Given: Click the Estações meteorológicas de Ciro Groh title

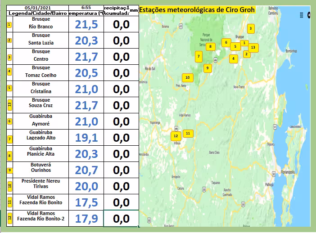Looking at the screenshot, I should point(197,10).
